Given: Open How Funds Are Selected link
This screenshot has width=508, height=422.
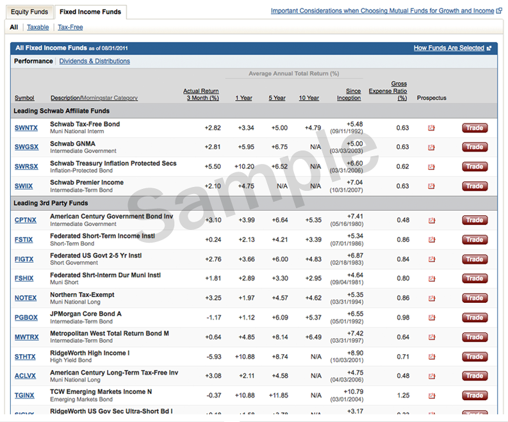Looking at the screenshot, I should tap(449, 48).
